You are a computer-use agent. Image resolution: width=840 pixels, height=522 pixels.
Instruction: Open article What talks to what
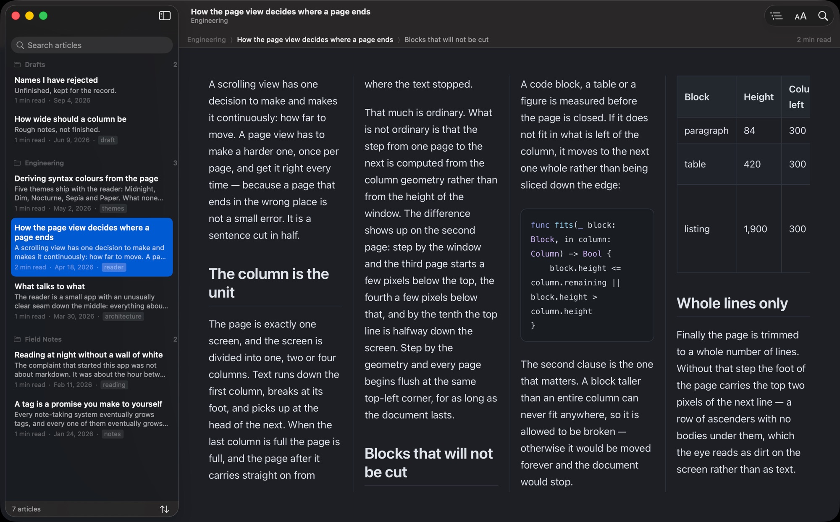(x=92, y=301)
